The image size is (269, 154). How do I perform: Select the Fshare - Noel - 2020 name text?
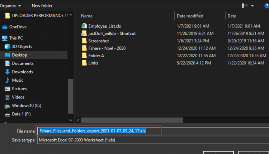107,48
